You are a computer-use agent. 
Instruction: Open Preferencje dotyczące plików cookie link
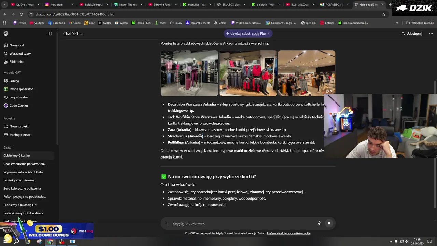click(x=289, y=234)
